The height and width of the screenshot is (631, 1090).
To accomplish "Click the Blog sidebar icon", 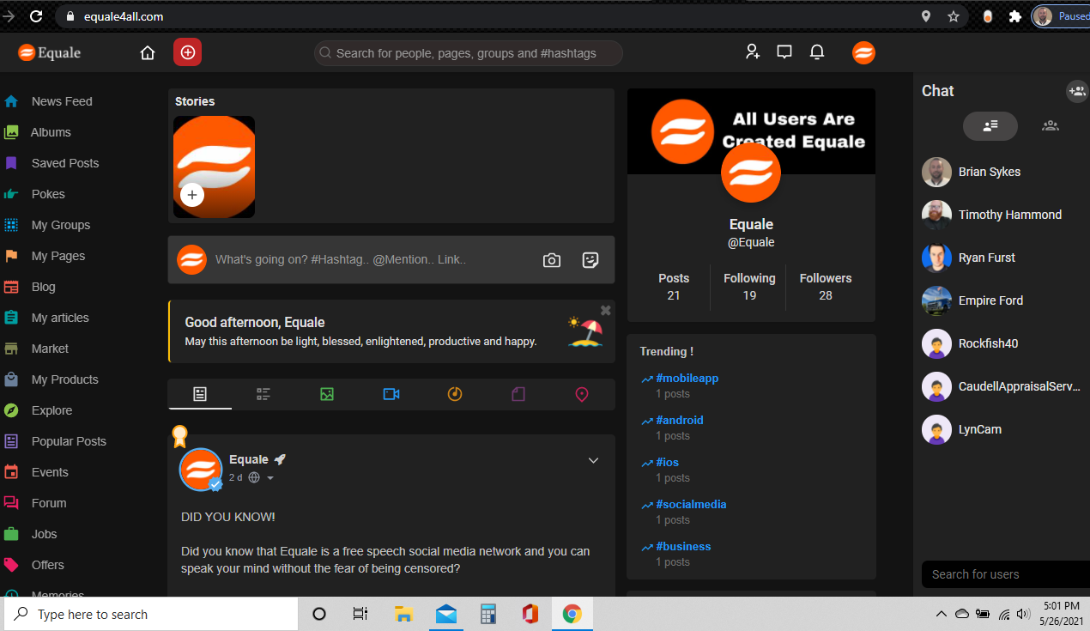I will (x=11, y=287).
